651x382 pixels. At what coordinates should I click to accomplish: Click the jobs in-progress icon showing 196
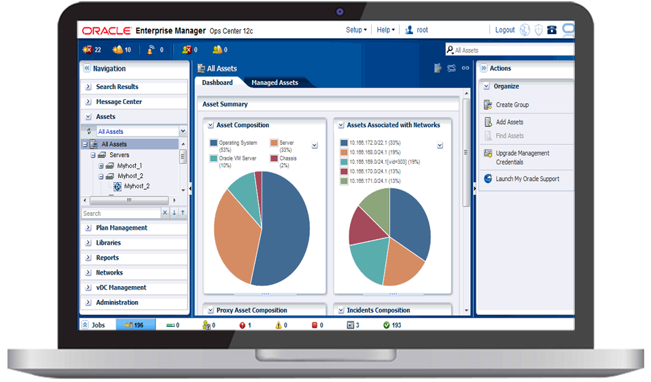pyautogui.click(x=128, y=325)
